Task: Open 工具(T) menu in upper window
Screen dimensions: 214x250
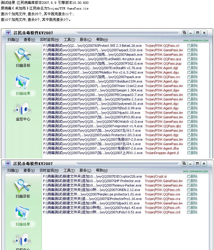Action: click(69, 40)
